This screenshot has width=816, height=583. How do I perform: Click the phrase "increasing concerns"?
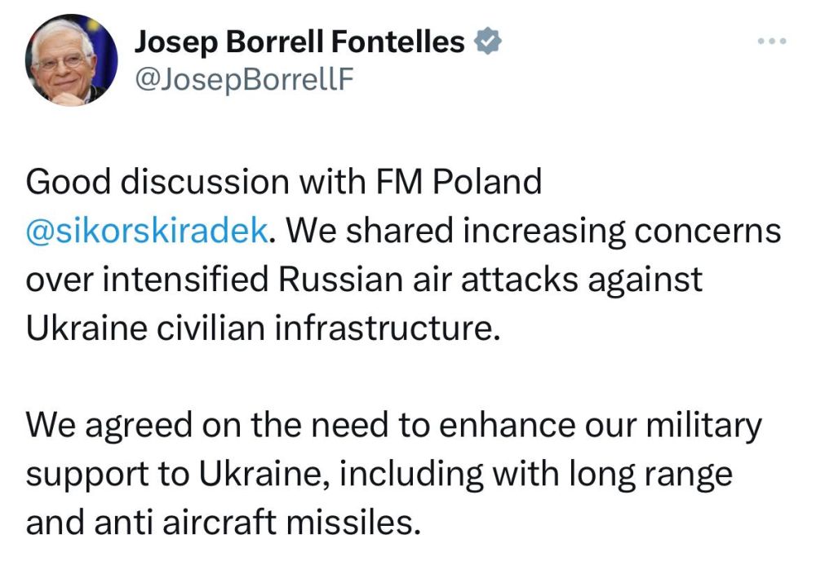(622, 232)
